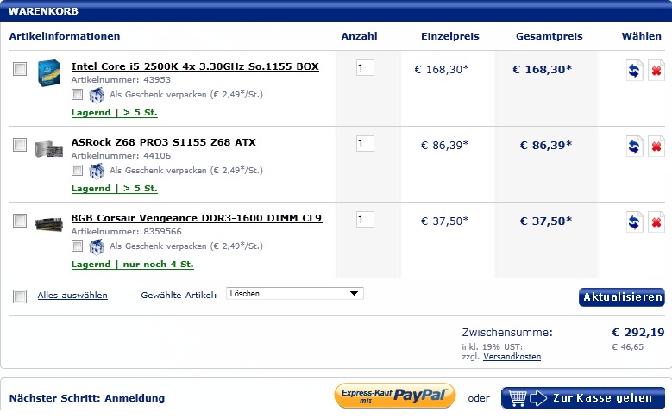Delete ASRock Z68 PRO3 with red X
The width and height of the screenshot is (672, 418).
tap(656, 147)
